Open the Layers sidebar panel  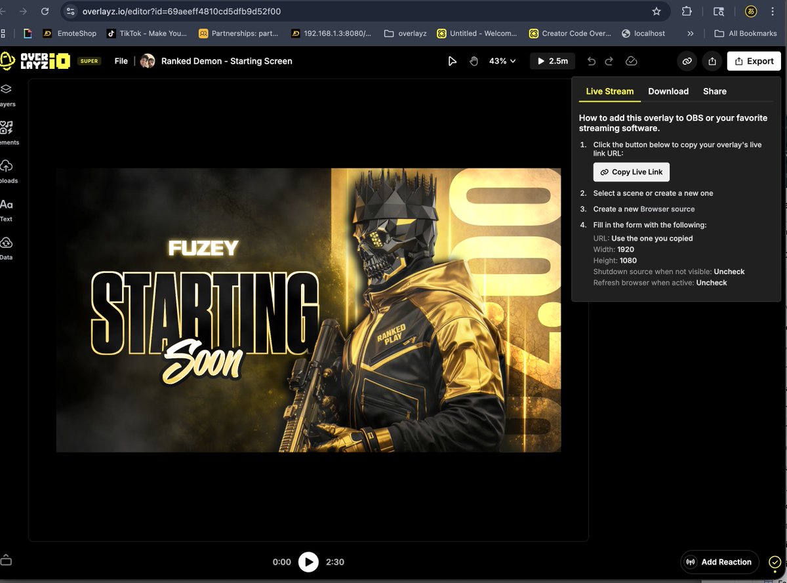[x=7, y=94]
